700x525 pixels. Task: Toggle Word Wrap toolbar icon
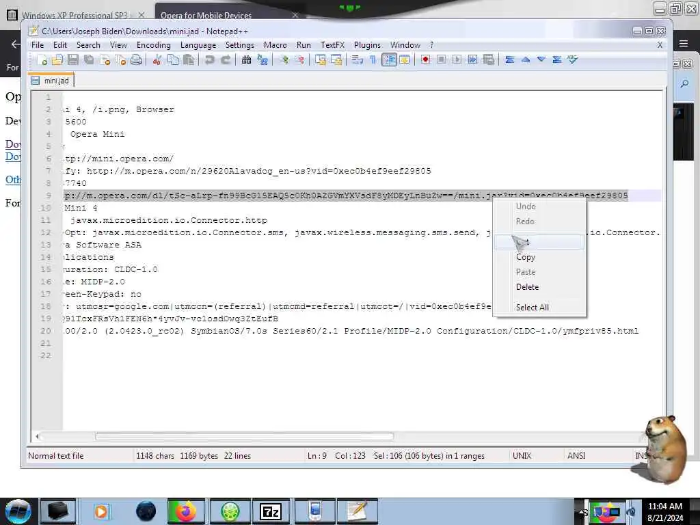(357, 60)
